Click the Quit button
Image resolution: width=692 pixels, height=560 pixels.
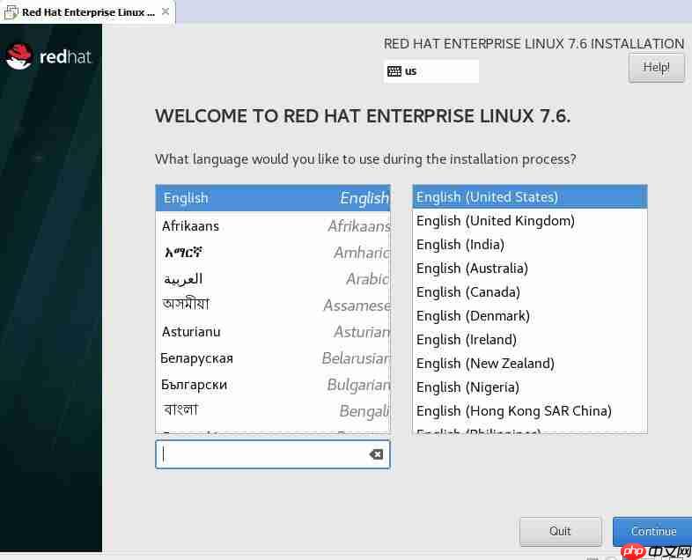pyautogui.click(x=560, y=531)
